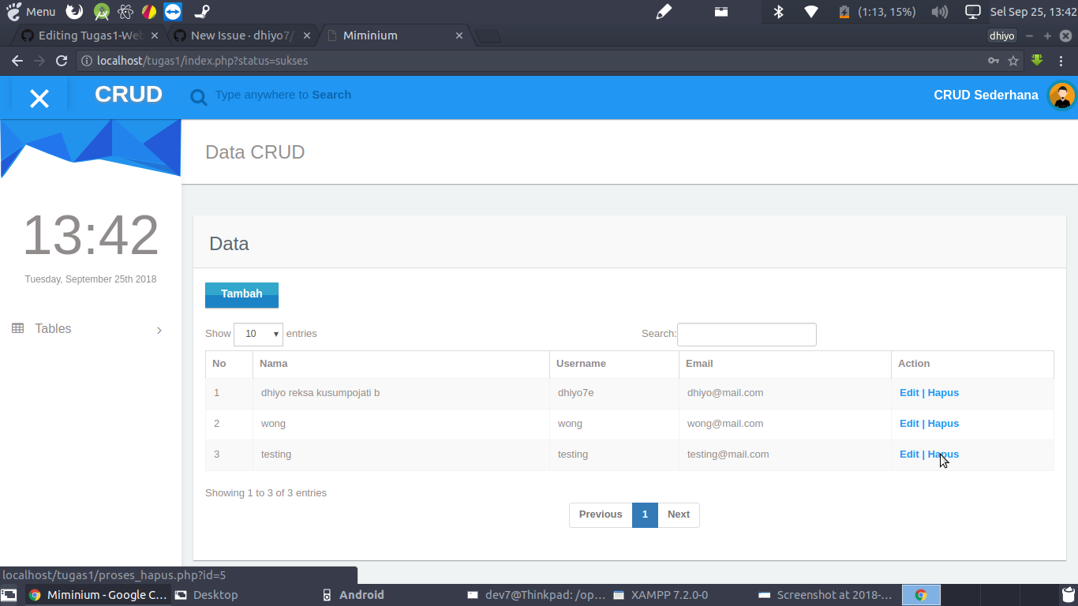Launch Firefox from the top panel
The height and width of the screenshot is (606, 1078).
pyautogui.click(x=73, y=11)
